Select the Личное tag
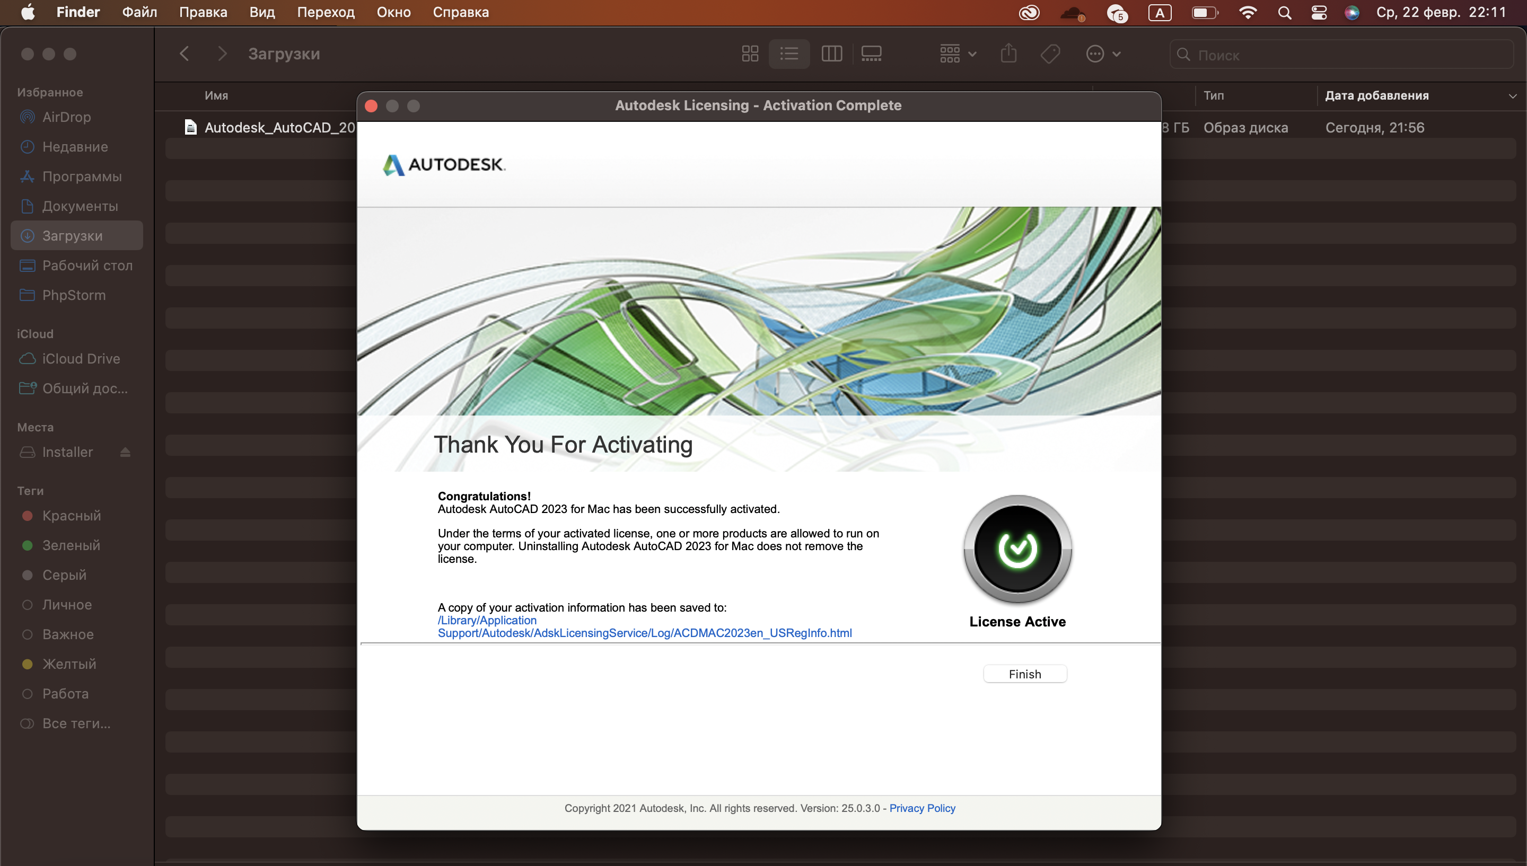The width and height of the screenshot is (1527, 866). pos(67,605)
